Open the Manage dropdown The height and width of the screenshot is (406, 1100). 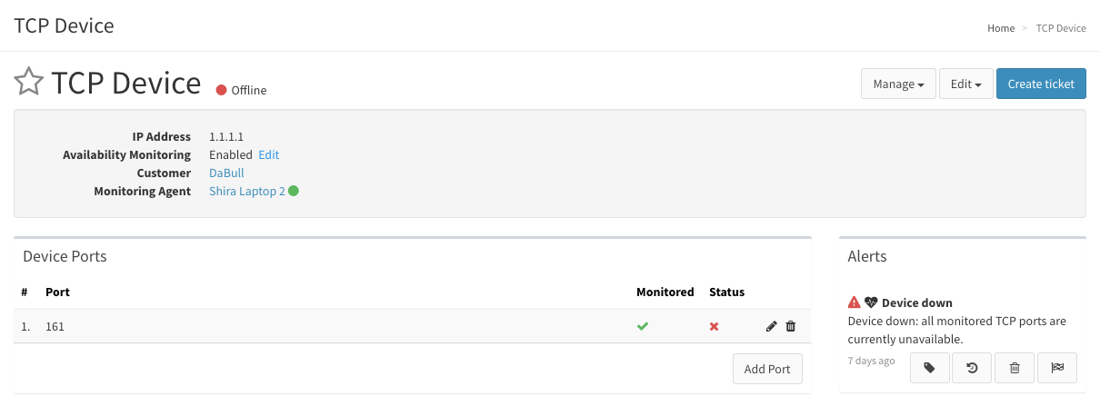pyautogui.click(x=898, y=84)
